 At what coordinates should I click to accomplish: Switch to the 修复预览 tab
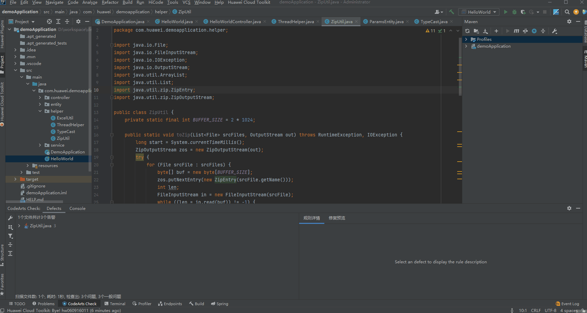[337, 218]
